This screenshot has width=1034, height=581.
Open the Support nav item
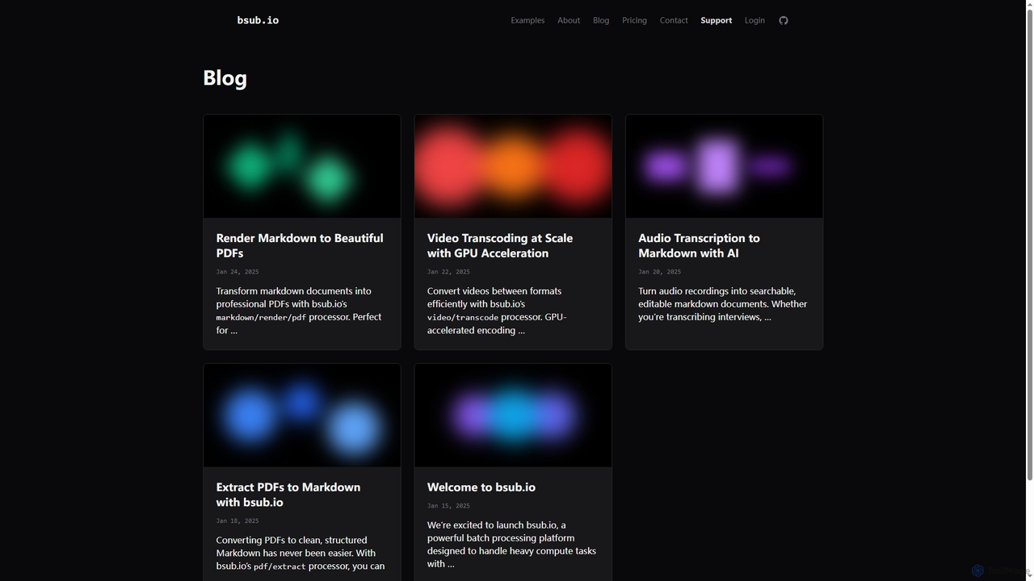click(x=717, y=20)
